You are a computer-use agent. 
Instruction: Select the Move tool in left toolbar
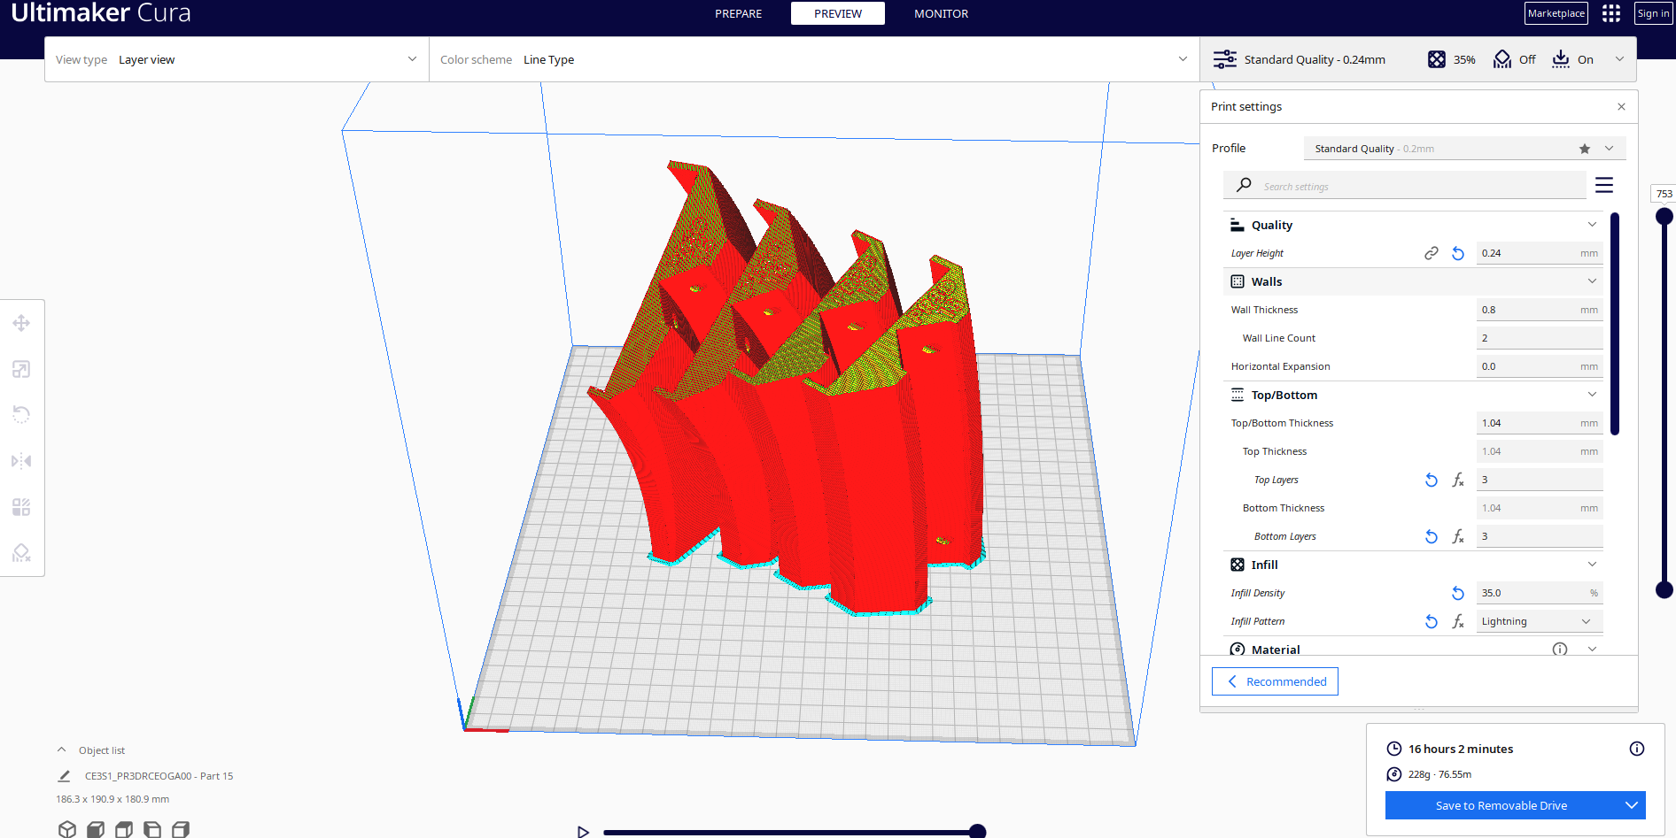coord(21,323)
